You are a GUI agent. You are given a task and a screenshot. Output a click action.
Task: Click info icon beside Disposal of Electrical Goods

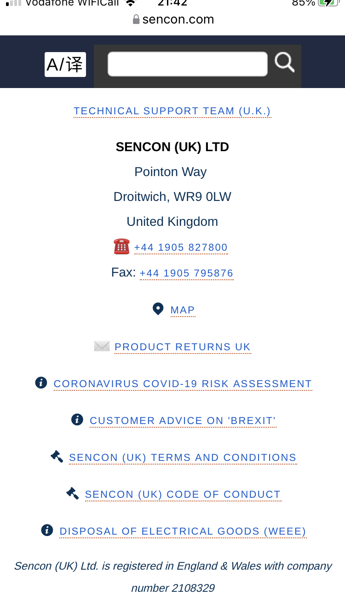[47, 530]
